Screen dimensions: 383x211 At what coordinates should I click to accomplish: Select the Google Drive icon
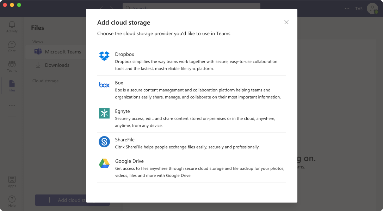(x=104, y=163)
